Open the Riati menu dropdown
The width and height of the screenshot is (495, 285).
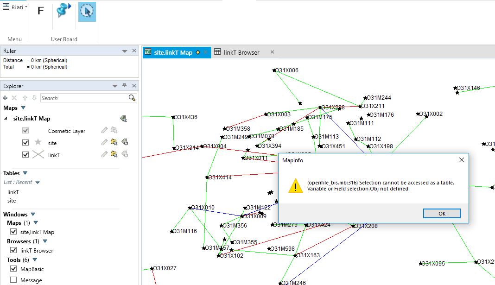[x=15, y=7]
